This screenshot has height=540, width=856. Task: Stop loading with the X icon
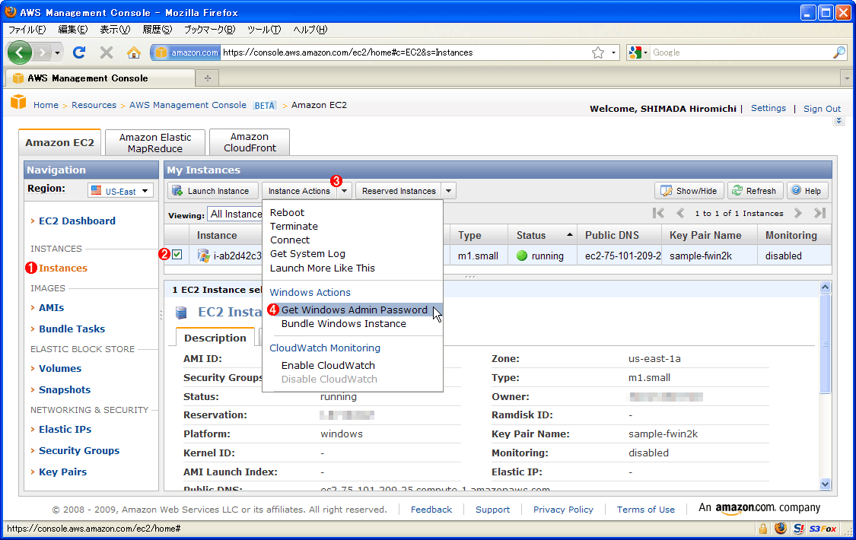click(107, 52)
